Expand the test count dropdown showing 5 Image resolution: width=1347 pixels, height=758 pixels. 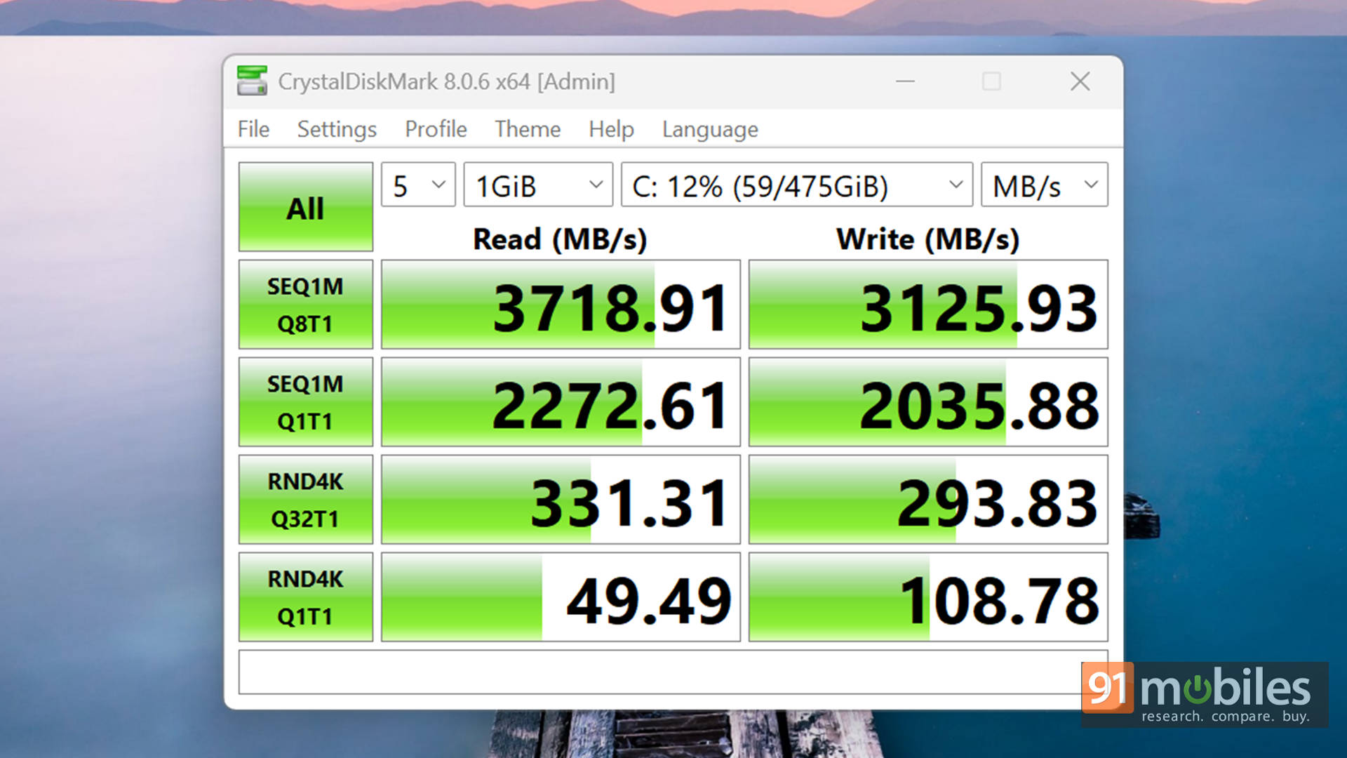click(x=418, y=185)
